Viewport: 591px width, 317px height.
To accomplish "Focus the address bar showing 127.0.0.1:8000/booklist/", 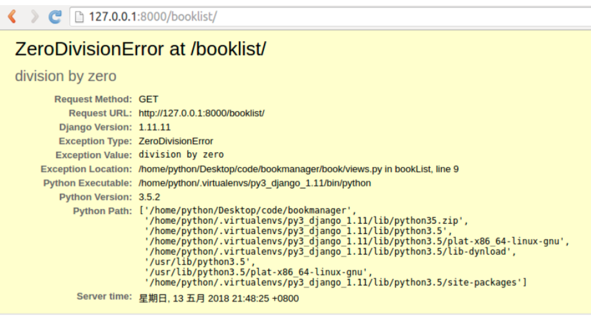I will coord(330,17).
